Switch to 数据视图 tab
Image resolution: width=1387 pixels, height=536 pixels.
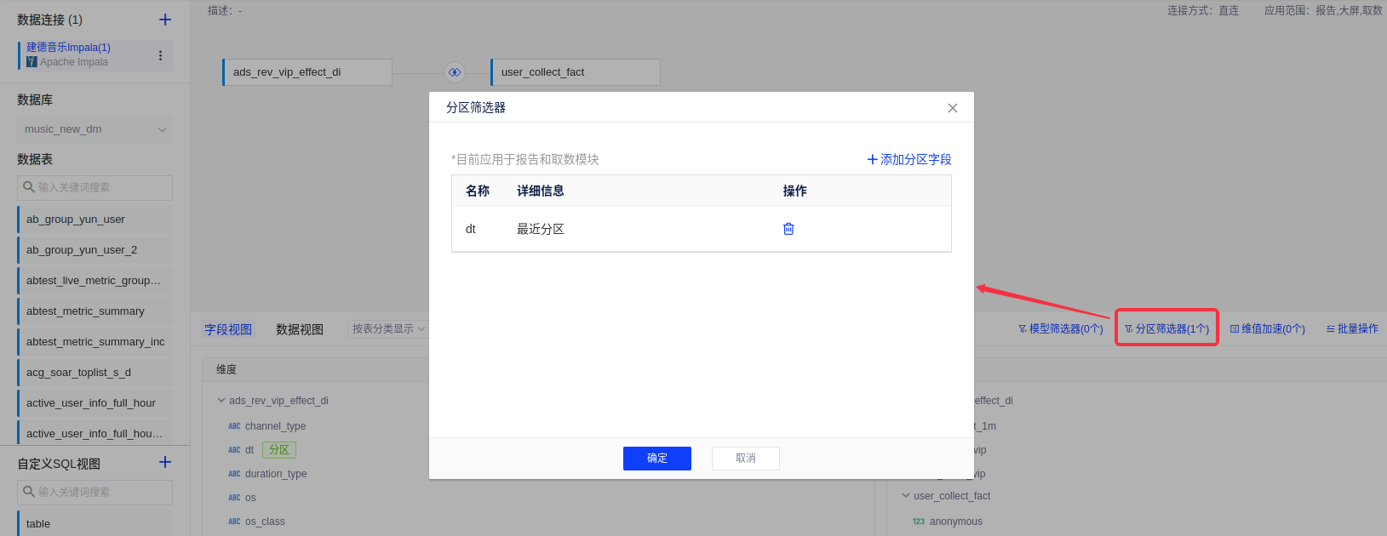[300, 329]
